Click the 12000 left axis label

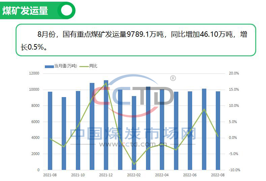34,73
